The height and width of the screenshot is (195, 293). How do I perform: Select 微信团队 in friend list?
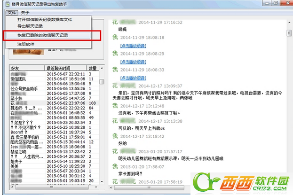pyautogui.click(x=54, y=79)
